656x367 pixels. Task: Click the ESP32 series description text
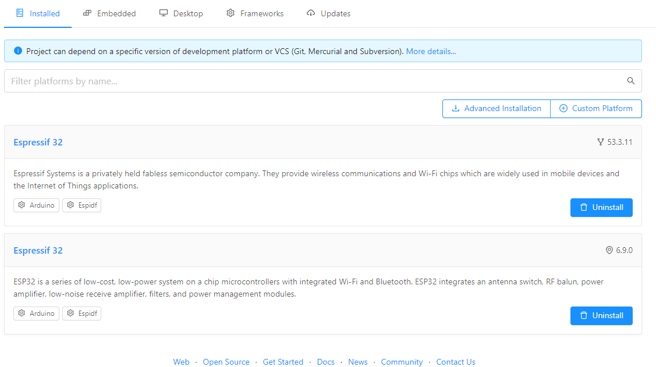point(309,288)
